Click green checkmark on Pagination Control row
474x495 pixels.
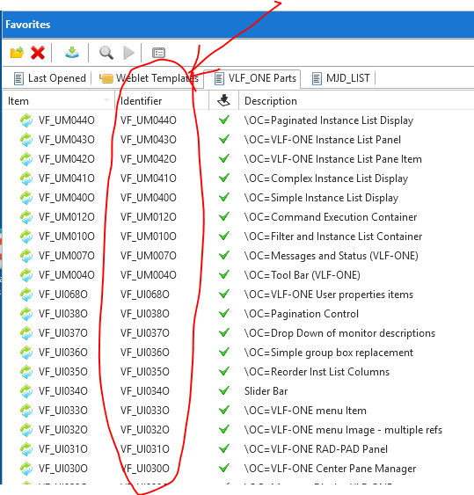tap(224, 313)
